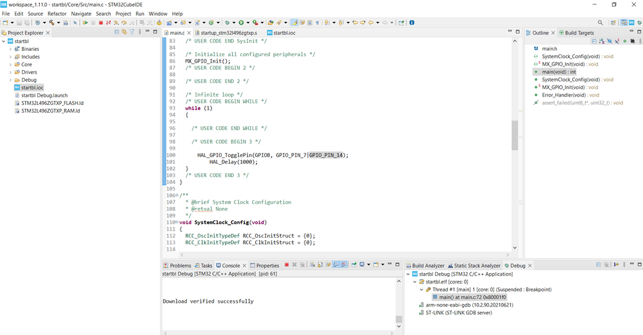Select ST-LINK GDB server entry
The height and width of the screenshot is (335, 643).
tap(459, 313)
